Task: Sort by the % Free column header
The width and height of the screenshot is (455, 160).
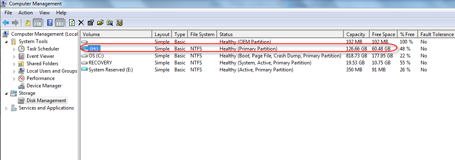Action: tap(407, 34)
